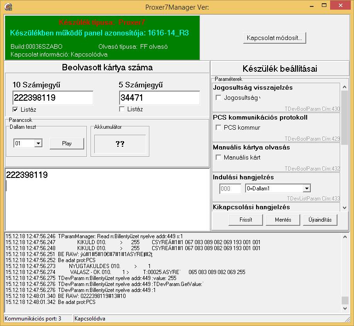Click the 10 Számjegyű card number field
The width and height of the screenshot is (354, 326).
[53, 98]
